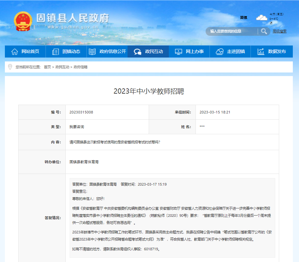The width and height of the screenshot is (299, 262).
Task: Click 首页 in the breadcrumb
Action: pos(48,67)
